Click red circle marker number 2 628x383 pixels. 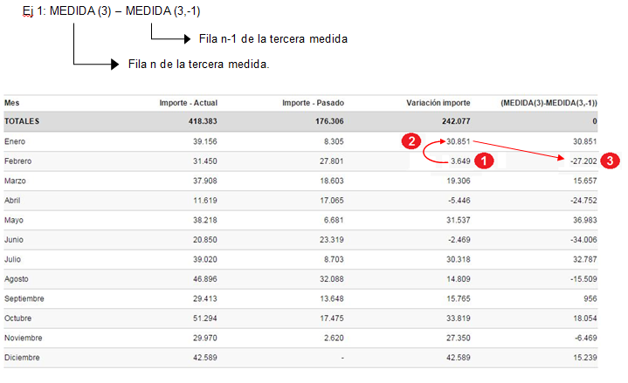point(411,140)
